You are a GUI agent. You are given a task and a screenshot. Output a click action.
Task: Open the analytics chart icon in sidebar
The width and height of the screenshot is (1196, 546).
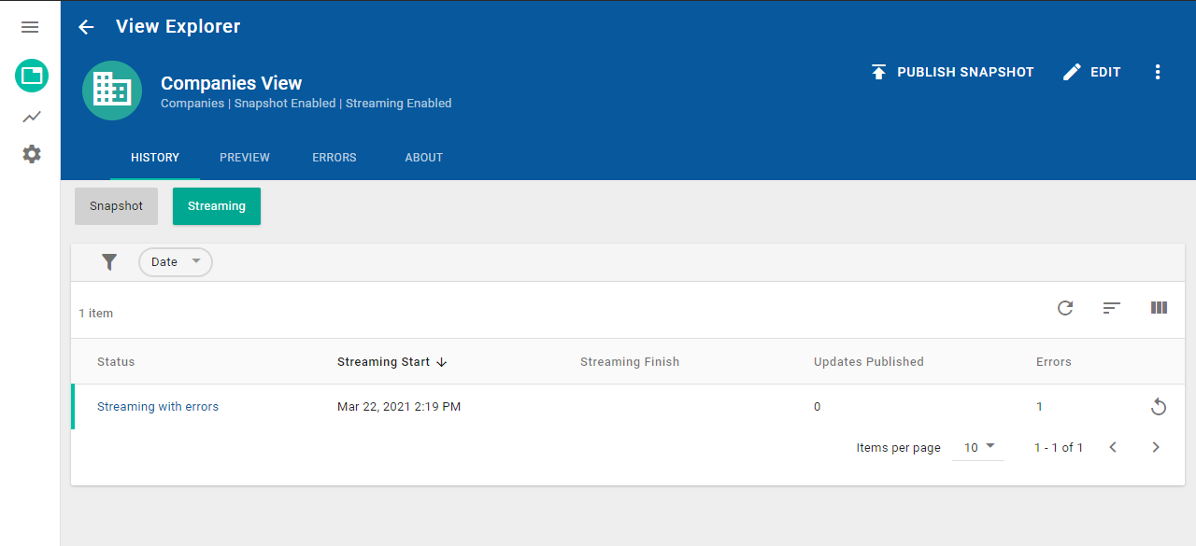(32, 117)
